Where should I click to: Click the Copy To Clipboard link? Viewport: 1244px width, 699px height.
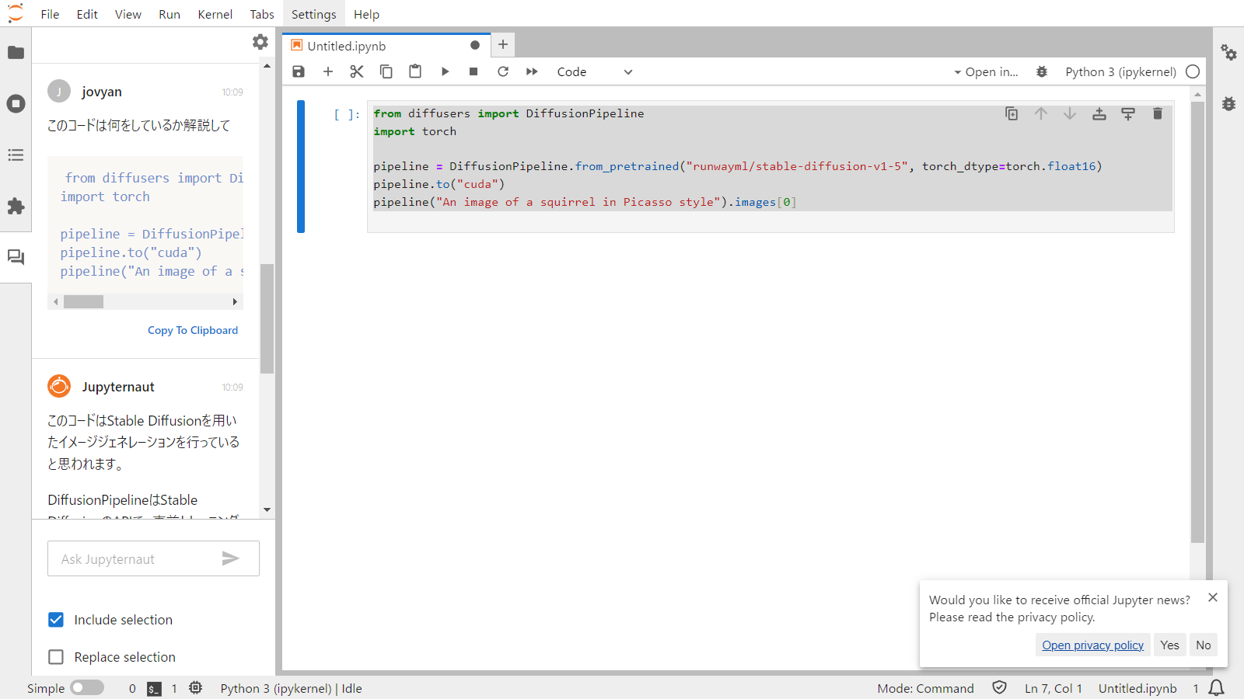pos(193,330)
